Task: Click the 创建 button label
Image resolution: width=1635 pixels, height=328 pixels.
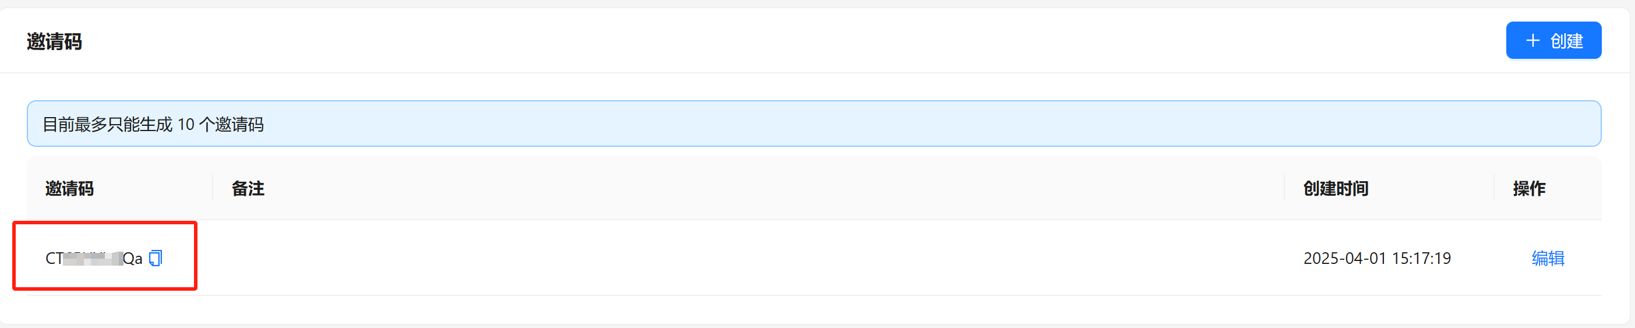Action: pos(1566,41)
